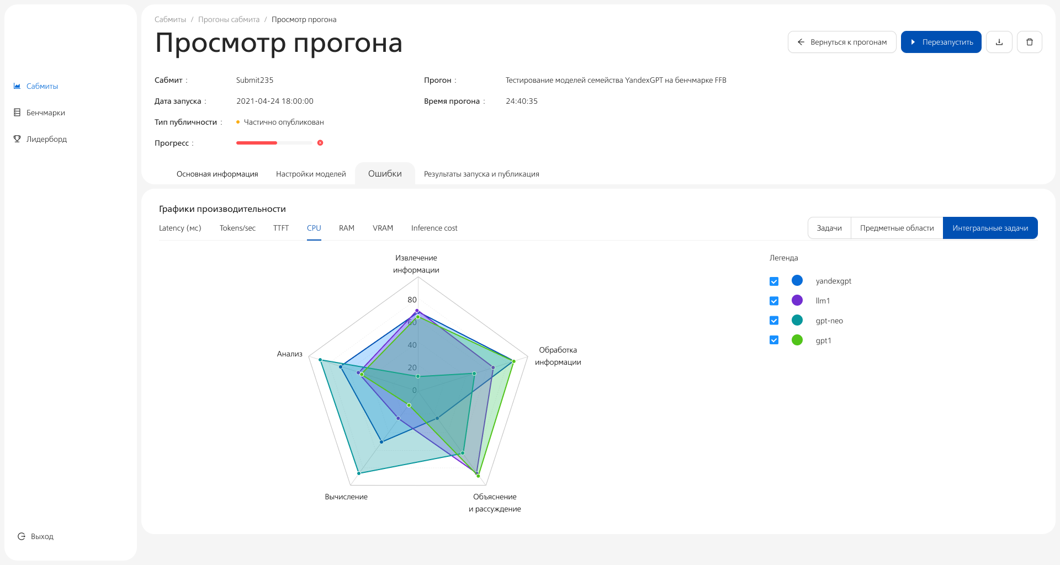
Task: Click Объяснение и рассуждение axis label
Action: tap(495, 503)
